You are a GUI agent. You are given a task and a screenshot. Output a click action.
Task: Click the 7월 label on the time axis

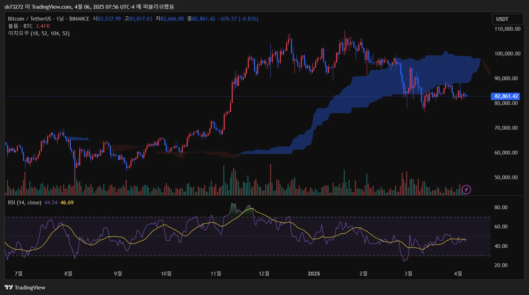(18, 273)
